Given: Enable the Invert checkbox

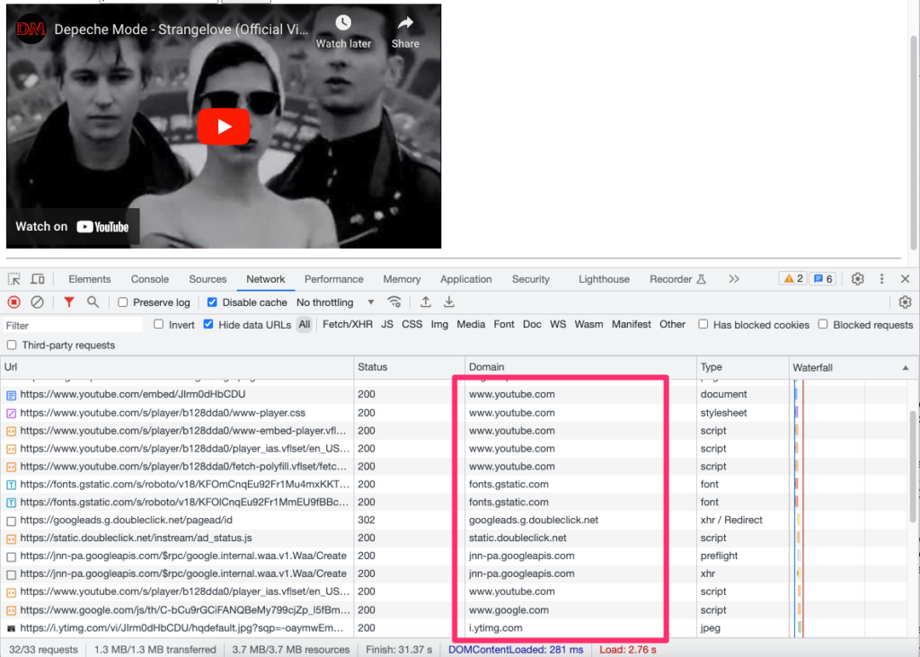Looking at the screenshot, I should (158, 324).
